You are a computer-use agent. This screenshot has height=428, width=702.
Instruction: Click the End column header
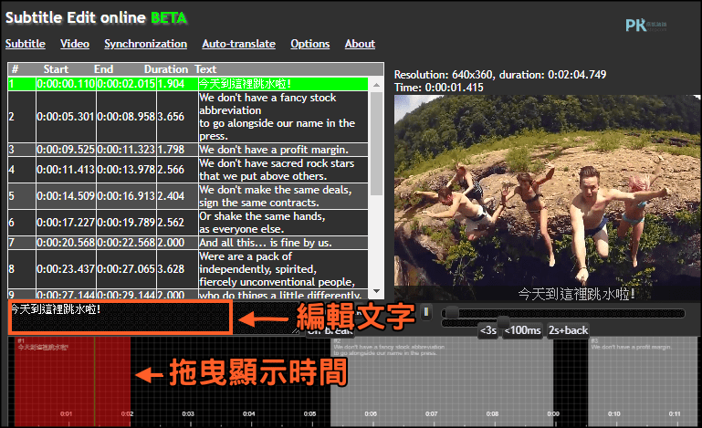pos(103,69)
